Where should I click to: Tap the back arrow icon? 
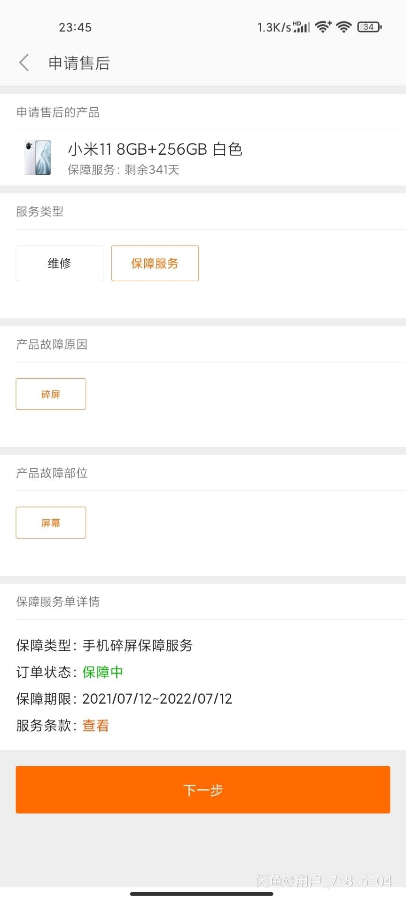click(24, 63)
